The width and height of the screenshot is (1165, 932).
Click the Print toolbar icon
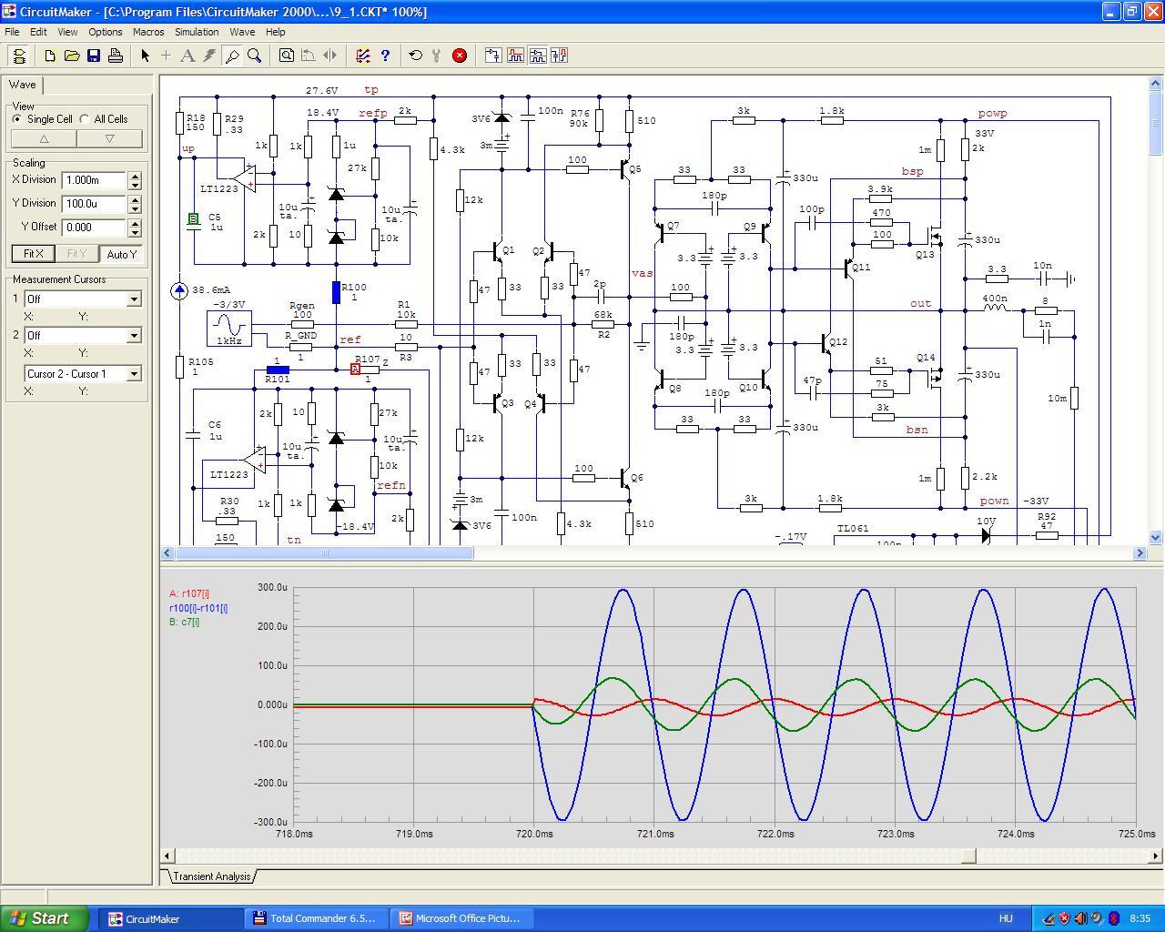coord(116,56)
